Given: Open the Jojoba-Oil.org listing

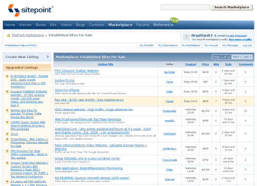Looking at the screenshot, I should tap(64, 80).
